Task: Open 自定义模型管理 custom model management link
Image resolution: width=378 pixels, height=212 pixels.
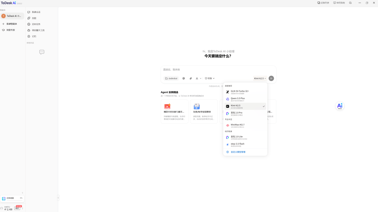Action: (x=236, y=152)
